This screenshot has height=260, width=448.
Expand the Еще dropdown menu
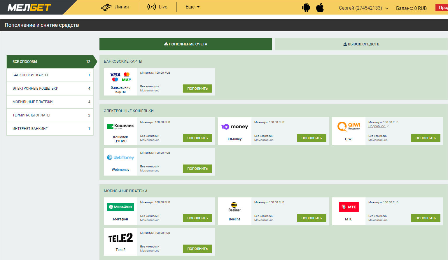pyautogui.click(x=192, y=7)
